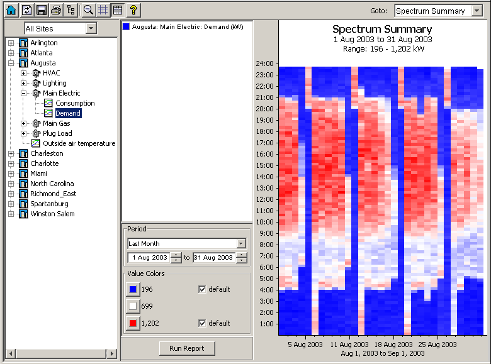Open the All Sites dropdown
Image resolution: width=491 pixels, height=364 pixels.
91,28
